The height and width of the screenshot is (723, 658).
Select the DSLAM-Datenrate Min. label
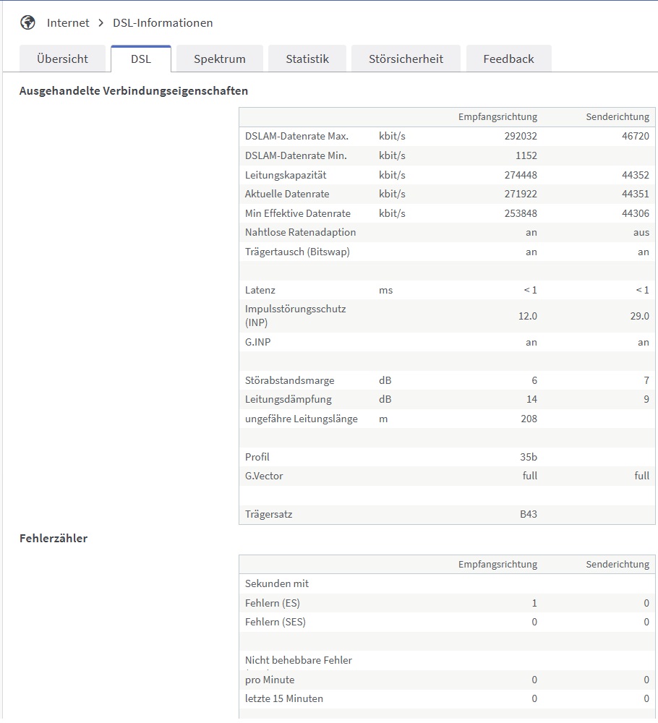(296, 155)
